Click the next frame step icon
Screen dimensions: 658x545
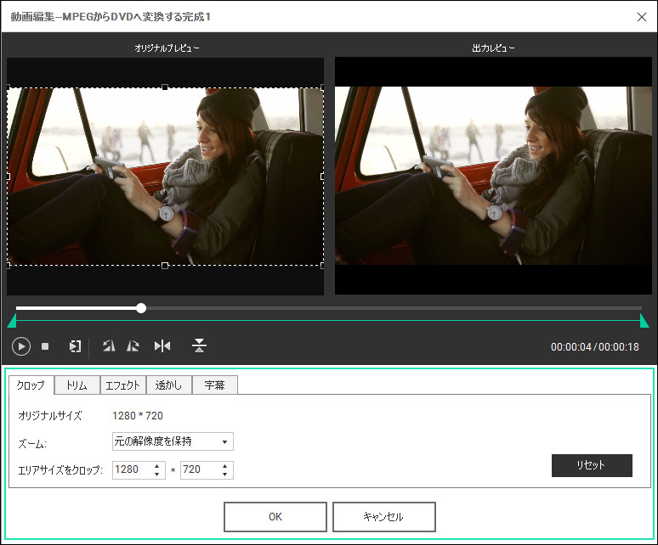tap(75, 346)
